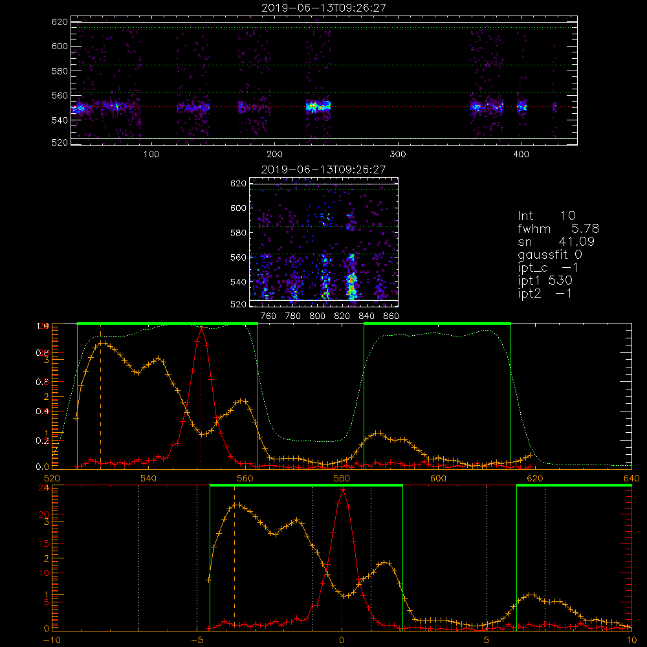Click x-axis label '760' of small spectrogram
Viewport: 647px width, 647px height.
(x=269, y=316)
